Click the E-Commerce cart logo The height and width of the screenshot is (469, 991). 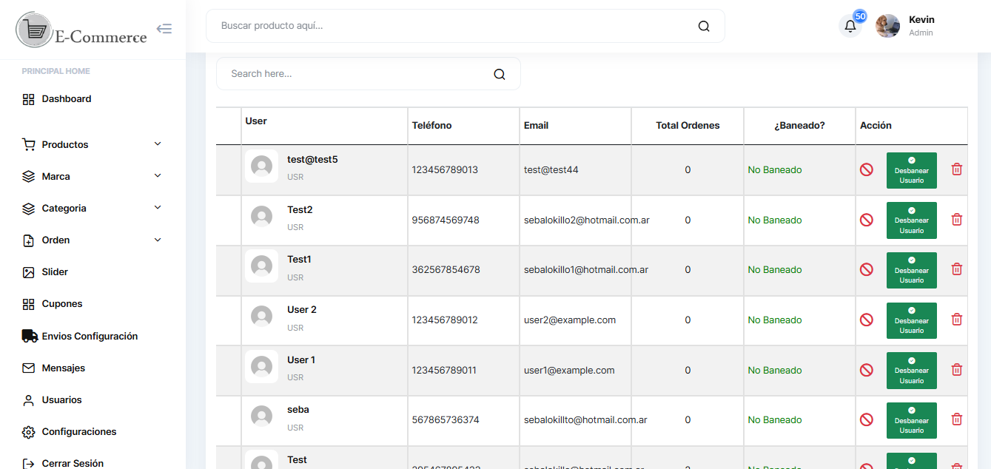pos(34,30)
